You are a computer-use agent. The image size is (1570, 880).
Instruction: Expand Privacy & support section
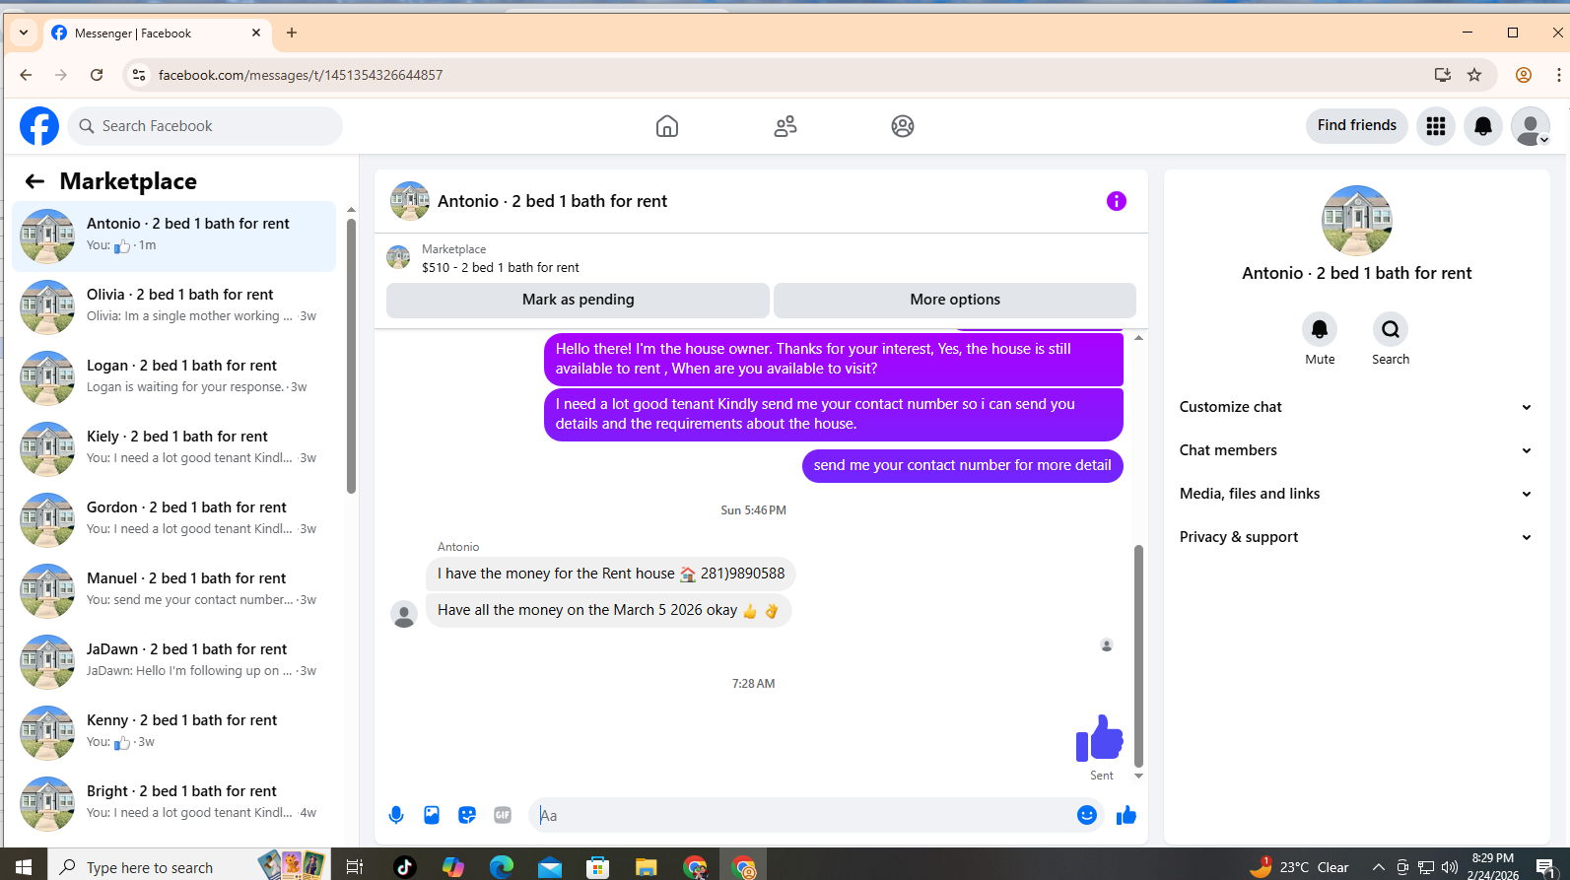click(1356, 537)
